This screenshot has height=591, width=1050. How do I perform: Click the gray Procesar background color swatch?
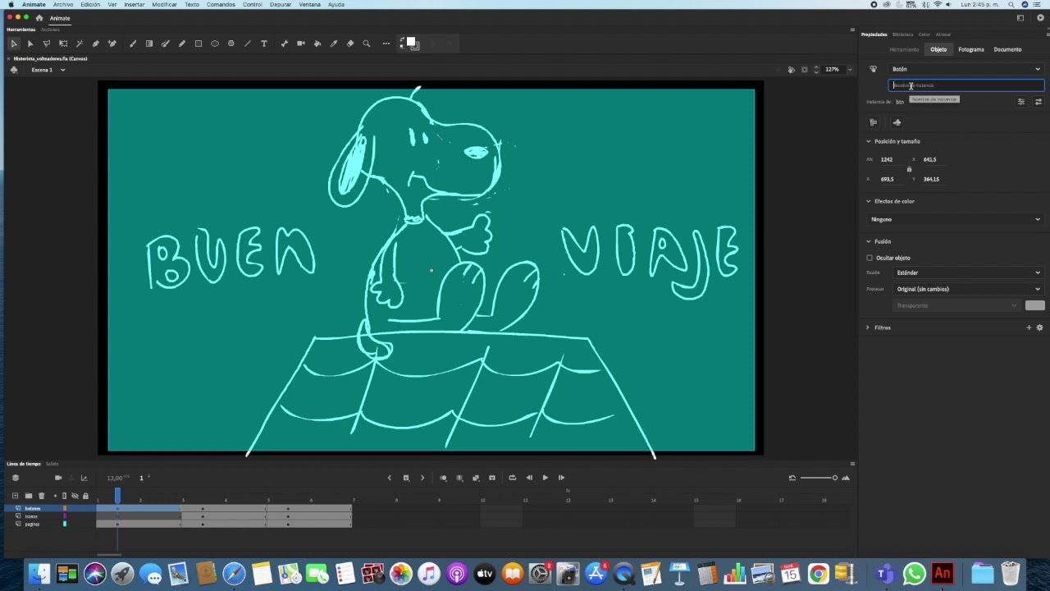click(x=1034, y=305)
